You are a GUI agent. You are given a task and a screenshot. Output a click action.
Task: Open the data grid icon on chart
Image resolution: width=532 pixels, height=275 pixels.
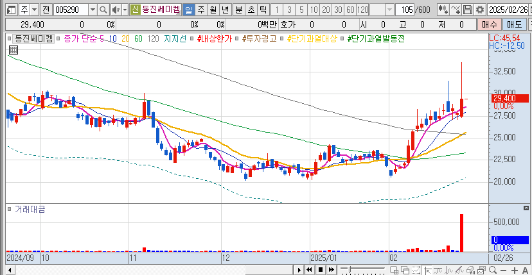13,50
